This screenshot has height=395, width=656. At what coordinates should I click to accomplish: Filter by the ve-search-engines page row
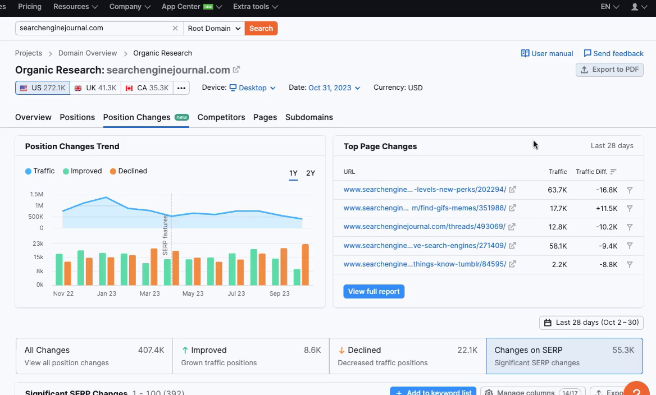pos(630,246)
